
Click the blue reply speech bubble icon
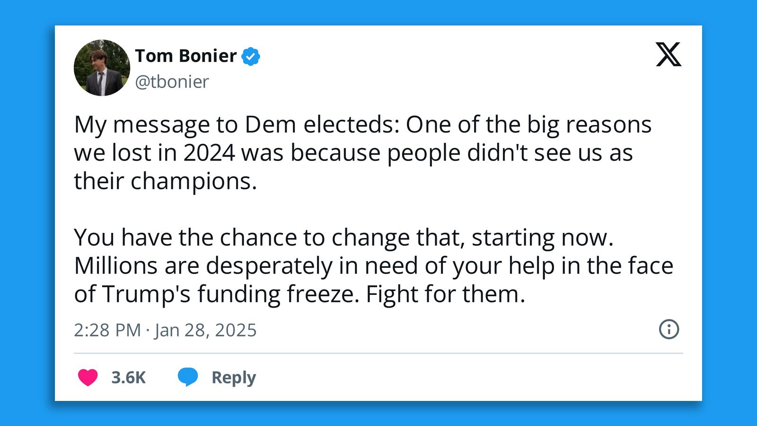click(187, 377)
